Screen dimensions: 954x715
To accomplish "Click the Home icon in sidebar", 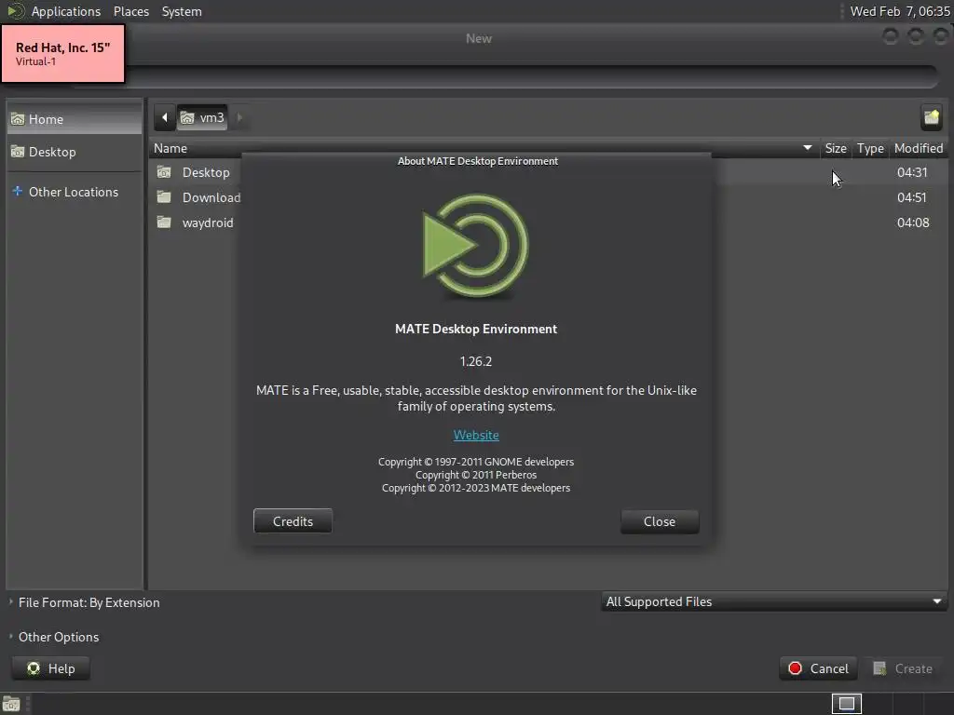I will click(x=18, y=119).
